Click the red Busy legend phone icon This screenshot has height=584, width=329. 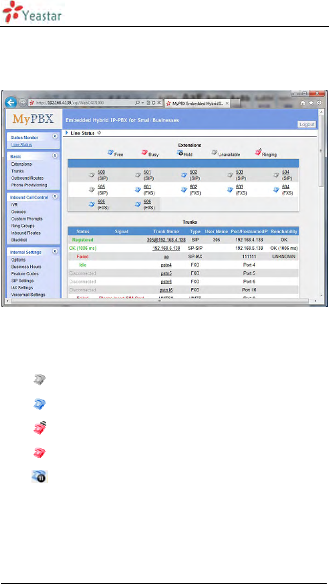tap(144, 153)
